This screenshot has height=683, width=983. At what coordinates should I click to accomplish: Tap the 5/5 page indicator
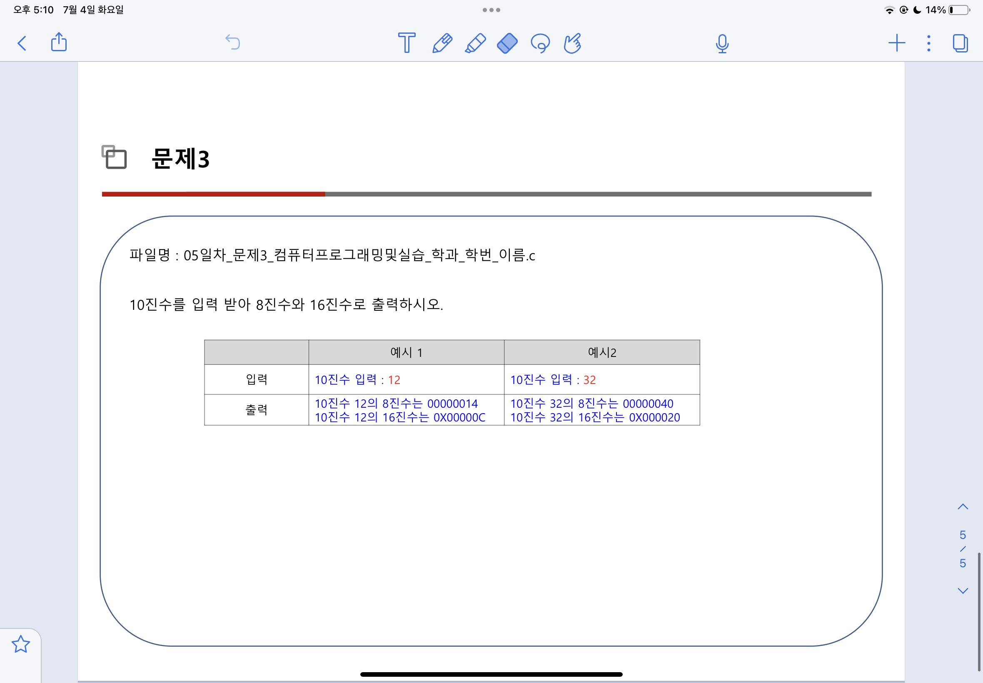[963, 549]
